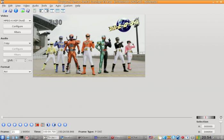Start playback with the Play button

tap(4, 125)
